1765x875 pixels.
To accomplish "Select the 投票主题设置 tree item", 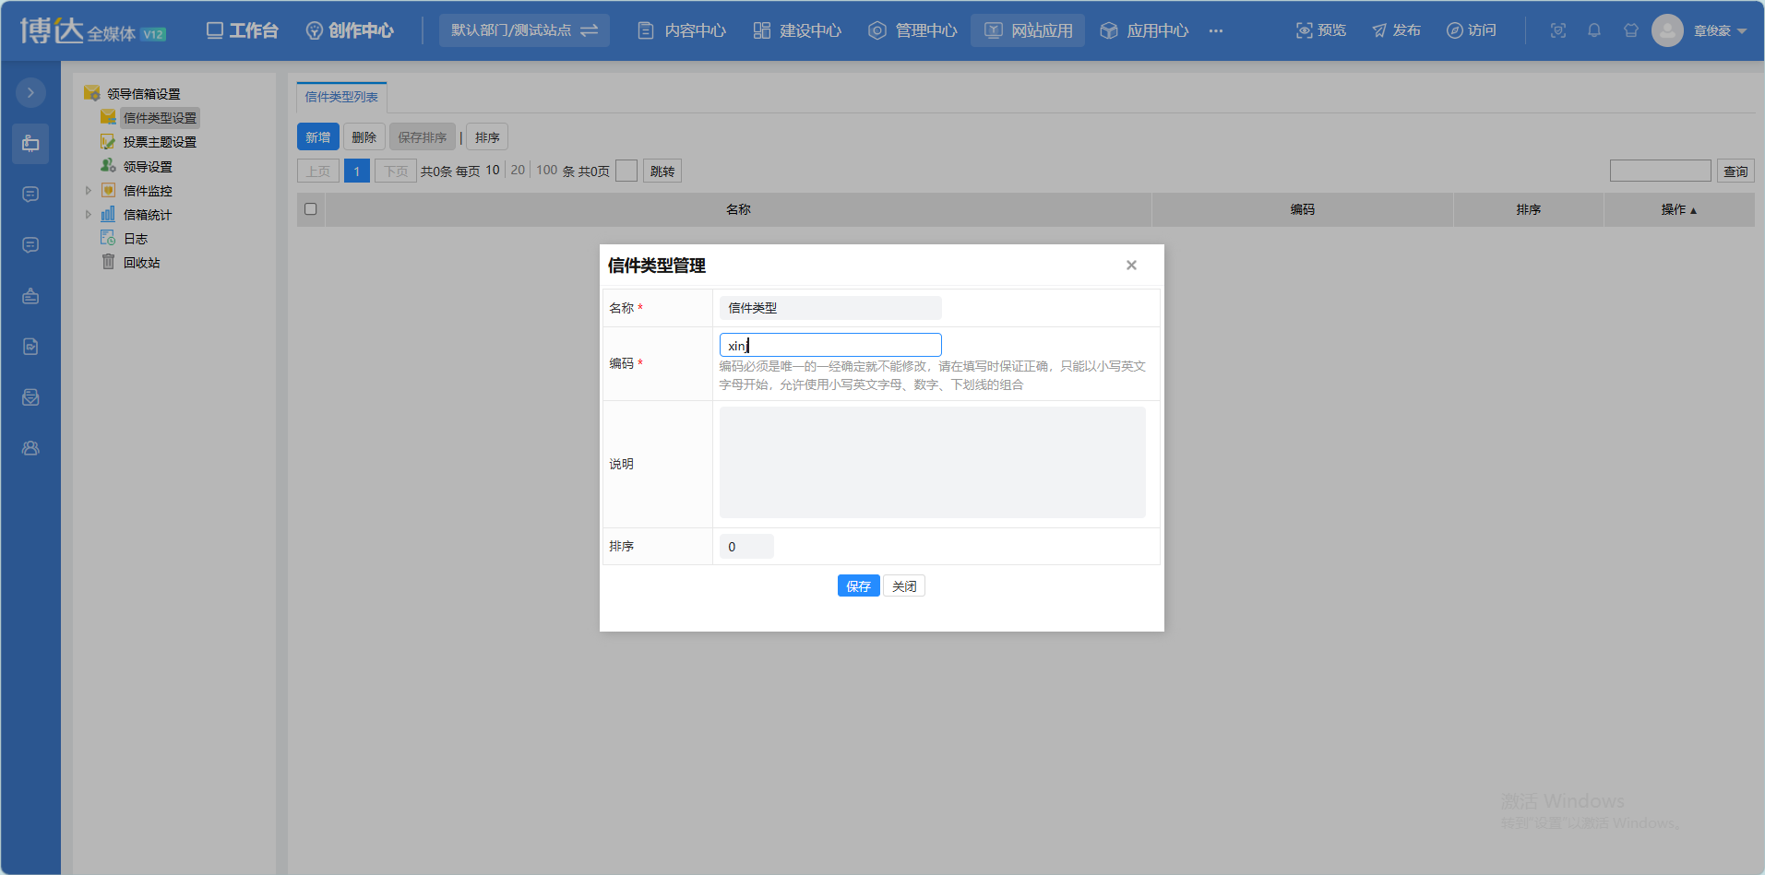I will click(x=160, y=142).
